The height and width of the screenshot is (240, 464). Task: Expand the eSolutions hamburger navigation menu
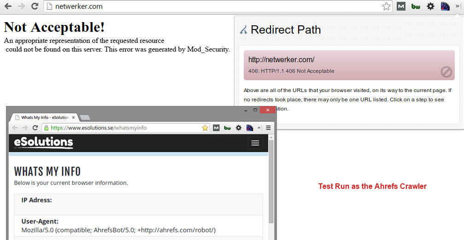[x=255, y=143]
